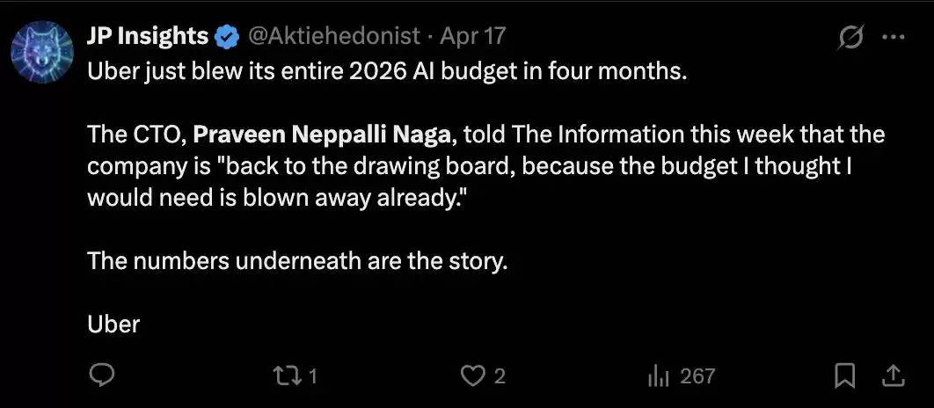
Task: Open the JP Insights wolf avatar
Action: click(x=41, y=52)
